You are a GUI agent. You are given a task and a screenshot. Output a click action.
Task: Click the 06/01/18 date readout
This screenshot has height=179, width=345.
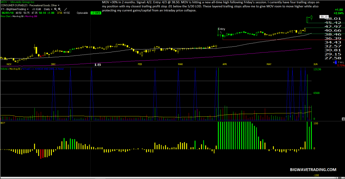click(x=8, y=13)
